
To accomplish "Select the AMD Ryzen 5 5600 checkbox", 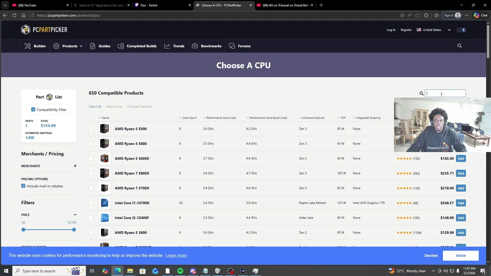I will pos(91,144).
